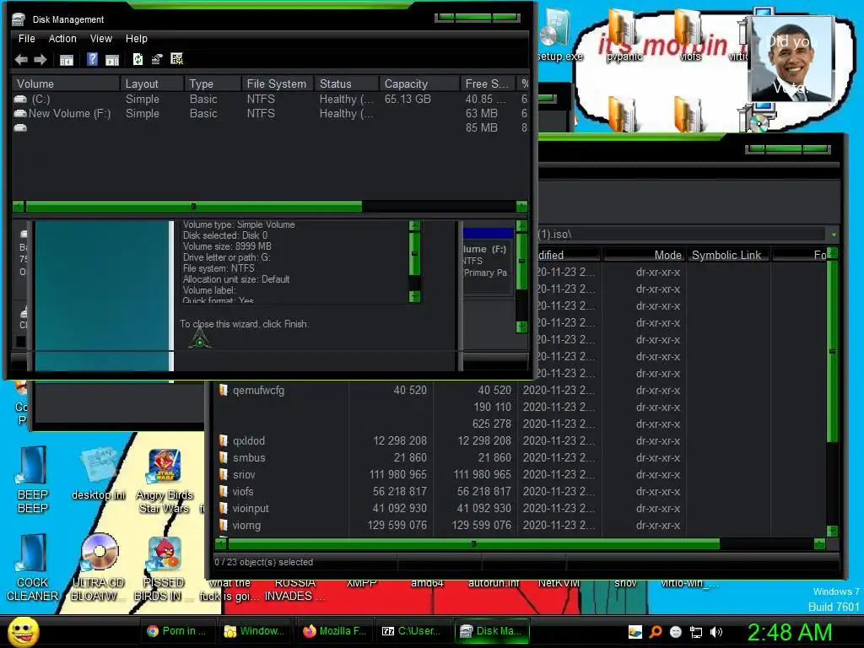Click the 7-Zip horizontal scroll-right arrow
This screenshot has width=864, height=648.
819,544
